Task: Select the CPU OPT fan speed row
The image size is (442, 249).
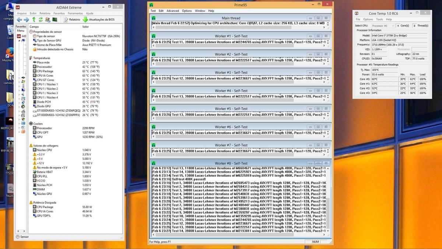Action: [x=76, y=132]
